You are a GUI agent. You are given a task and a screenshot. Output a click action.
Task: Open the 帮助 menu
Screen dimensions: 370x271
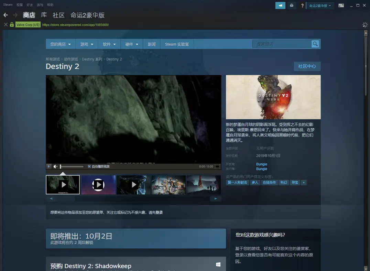pos(50,5)
